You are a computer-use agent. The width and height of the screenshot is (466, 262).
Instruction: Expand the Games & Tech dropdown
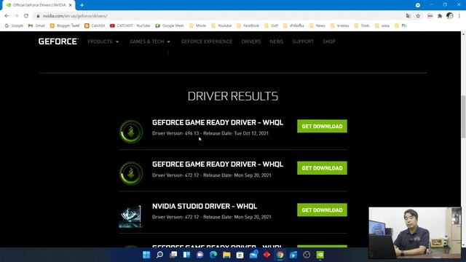(x=150, y=41)
